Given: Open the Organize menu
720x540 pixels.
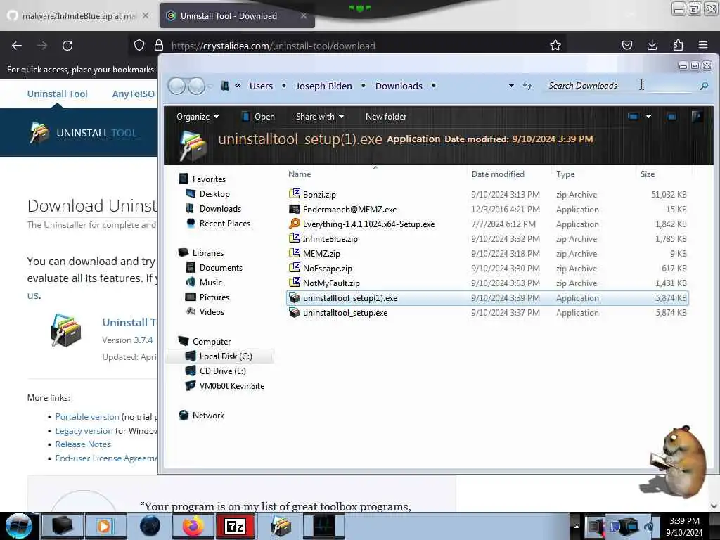Looking at the screenshot, I should [198, 117].
